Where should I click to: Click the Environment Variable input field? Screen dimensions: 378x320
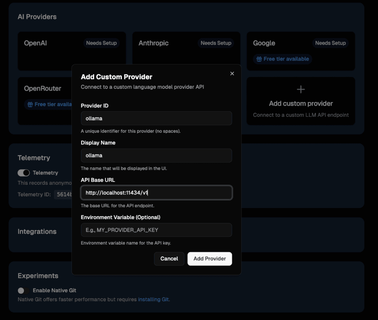click(x=157, y=230)
